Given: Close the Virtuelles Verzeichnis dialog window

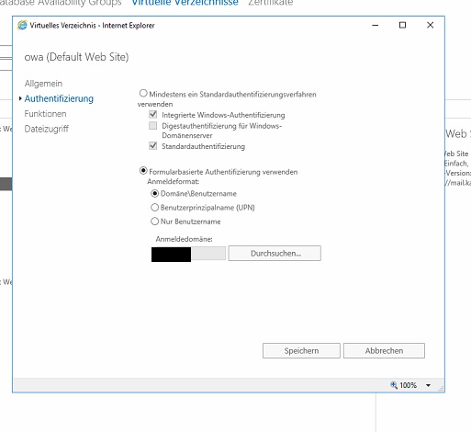Looking at the screenshot, I should coord(430,25).
